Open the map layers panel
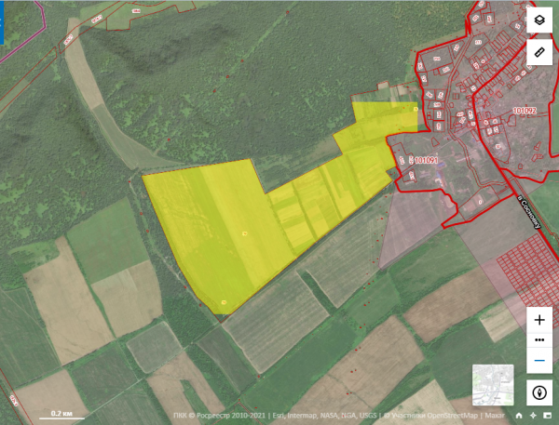This screenshot has width=559, height=425. (539, 20)
